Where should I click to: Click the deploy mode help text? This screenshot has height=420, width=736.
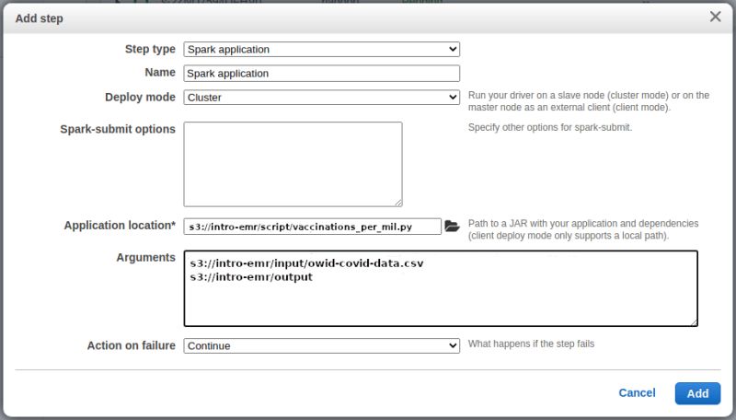coord(589,101)
